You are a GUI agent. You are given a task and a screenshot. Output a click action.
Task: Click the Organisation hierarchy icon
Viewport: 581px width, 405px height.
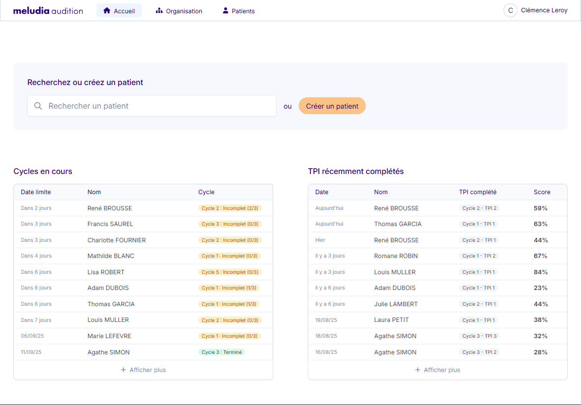click(159, 11)
